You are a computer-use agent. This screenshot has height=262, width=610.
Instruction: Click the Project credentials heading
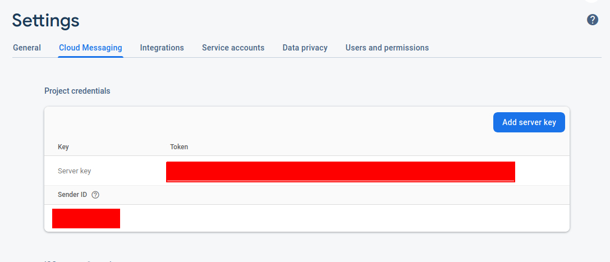(77, 91)
